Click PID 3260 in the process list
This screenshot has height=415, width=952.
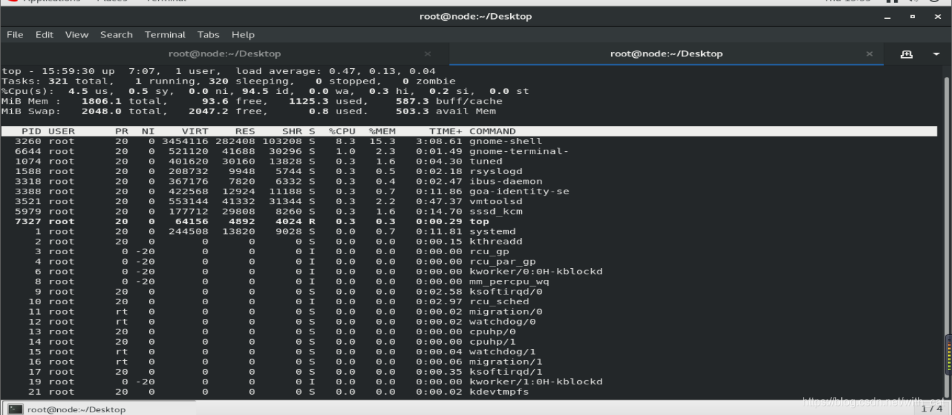[29, 141]
